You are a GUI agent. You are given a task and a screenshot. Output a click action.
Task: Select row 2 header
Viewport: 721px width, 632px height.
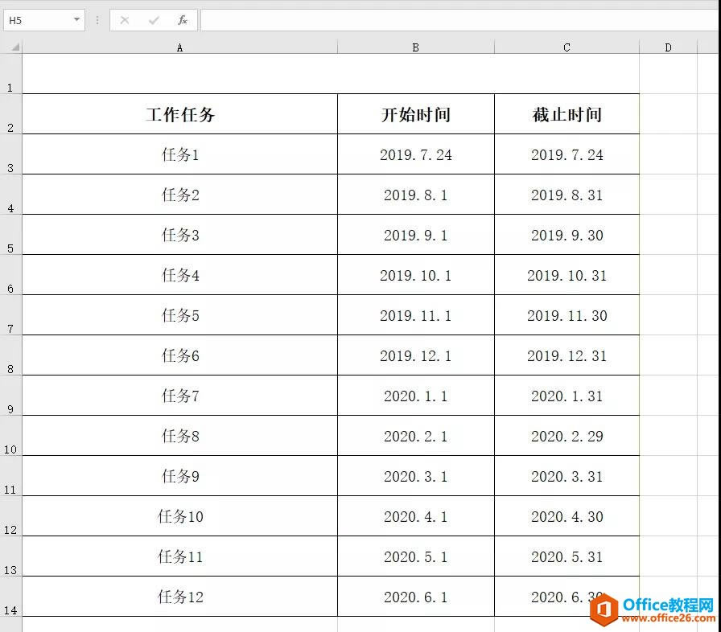pyautogui.click(x=10, y=114)
